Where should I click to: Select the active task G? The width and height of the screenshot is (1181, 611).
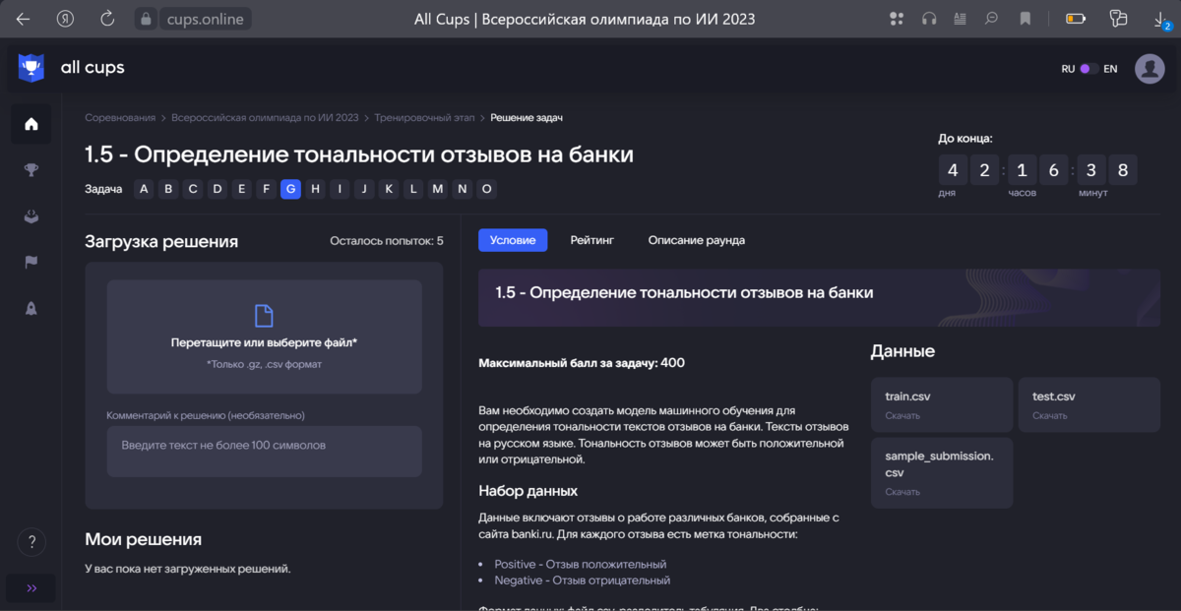point(290,189)
